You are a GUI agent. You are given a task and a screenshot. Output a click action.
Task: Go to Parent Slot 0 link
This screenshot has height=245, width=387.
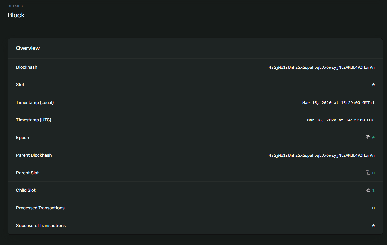point(373,173)
